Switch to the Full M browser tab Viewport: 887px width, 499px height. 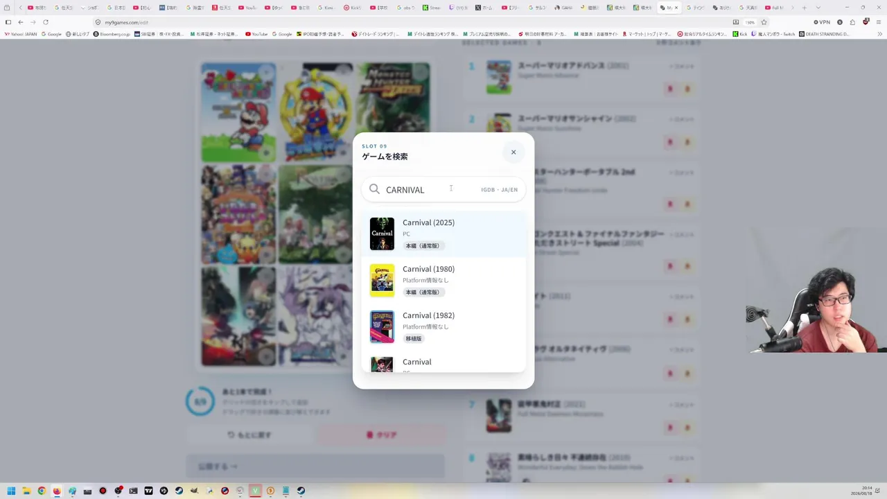click(x=773, y=8)
